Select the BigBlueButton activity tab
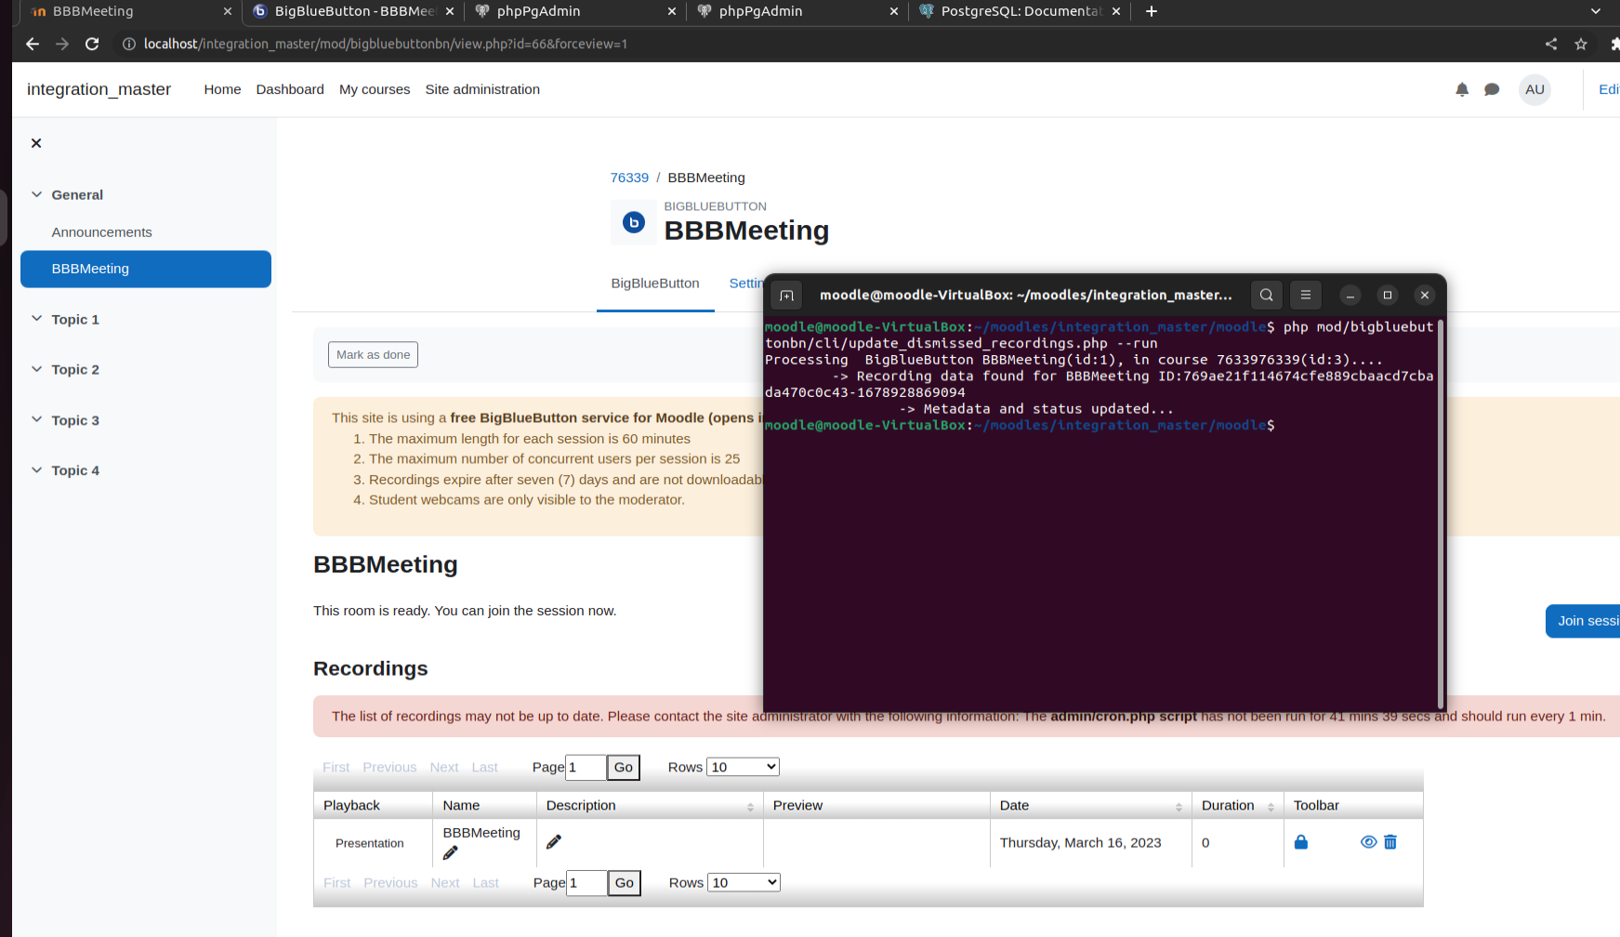 pyautogui.click(x=655, y=284)
